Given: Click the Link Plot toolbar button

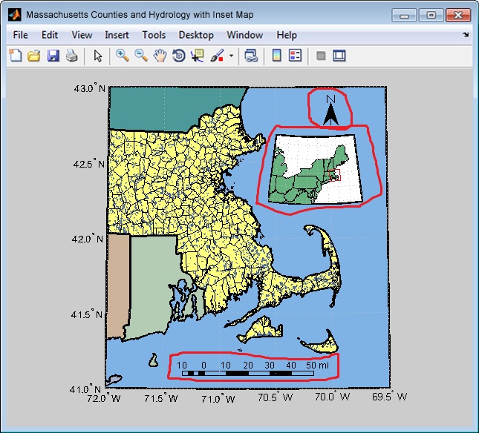Looking at the screenshot, I should click(251, 56).
